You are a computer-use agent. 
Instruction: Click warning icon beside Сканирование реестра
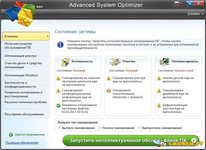coord(109,78)
